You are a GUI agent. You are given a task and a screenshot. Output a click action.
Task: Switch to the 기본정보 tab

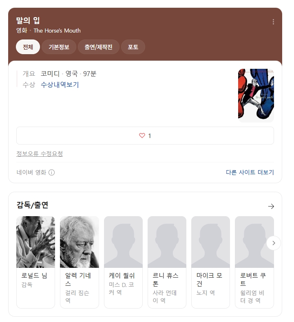pyautogui.click(x=59, y=47)
